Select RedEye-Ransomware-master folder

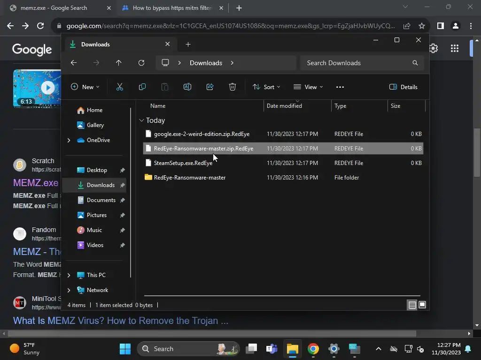[x=283, y=178]
